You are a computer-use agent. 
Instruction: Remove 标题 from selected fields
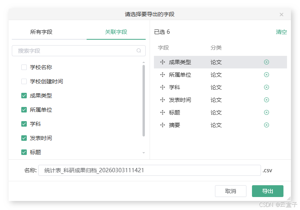[x=266, y=112]
